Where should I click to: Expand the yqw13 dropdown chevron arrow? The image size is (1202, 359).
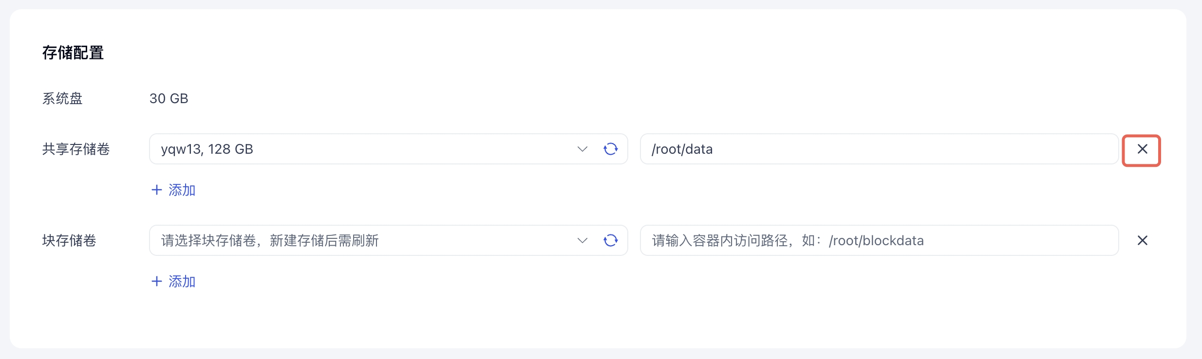[x=582, y=149]
